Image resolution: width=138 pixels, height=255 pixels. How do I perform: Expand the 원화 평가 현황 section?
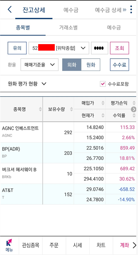point(27,84)
